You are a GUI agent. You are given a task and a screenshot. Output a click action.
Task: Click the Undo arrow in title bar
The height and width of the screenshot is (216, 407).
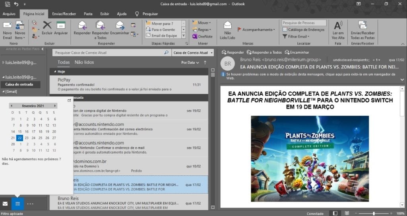[x=16, y=4]
